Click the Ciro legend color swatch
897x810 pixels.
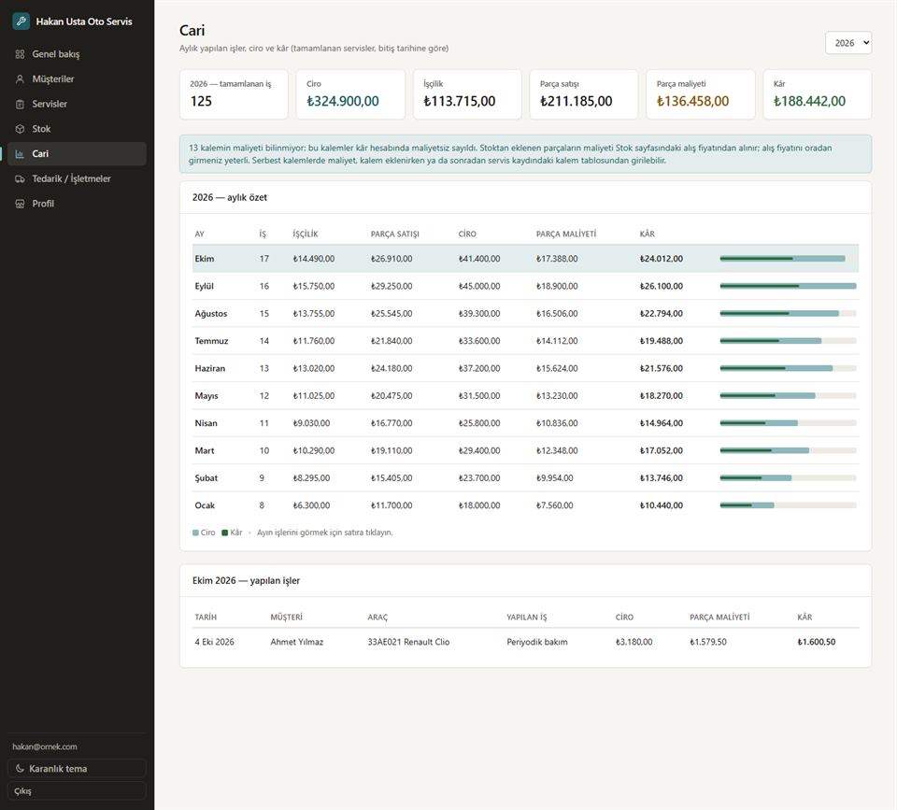click(x=195, y=533)
